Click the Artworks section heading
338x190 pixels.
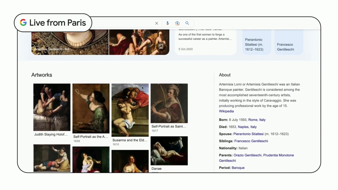(42, 75)
